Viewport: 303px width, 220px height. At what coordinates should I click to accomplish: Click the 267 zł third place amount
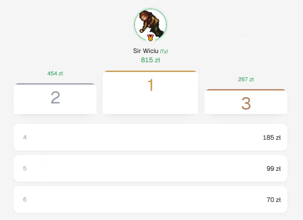246,80
